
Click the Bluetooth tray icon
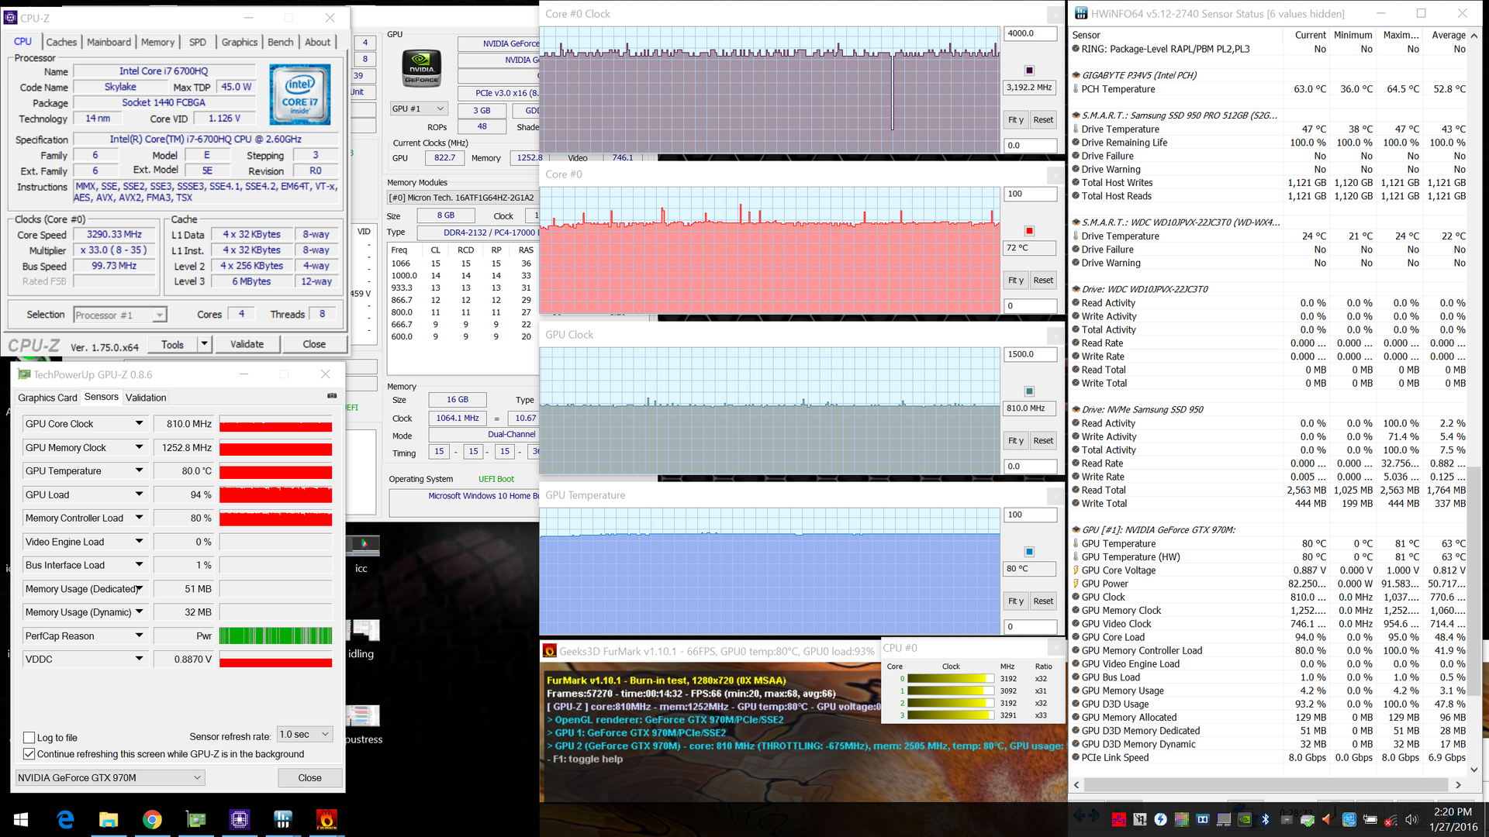coord(1265,819)
